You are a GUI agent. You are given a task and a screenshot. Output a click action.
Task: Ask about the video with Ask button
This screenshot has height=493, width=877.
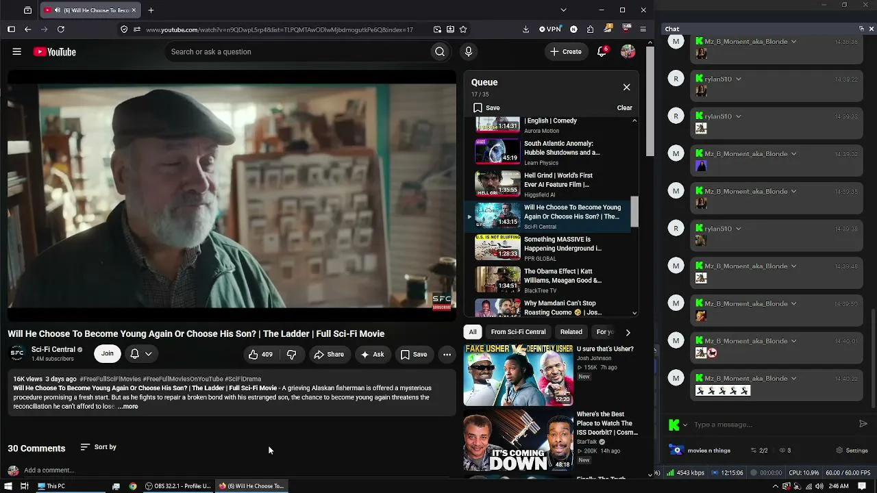(x=372, y=354)
